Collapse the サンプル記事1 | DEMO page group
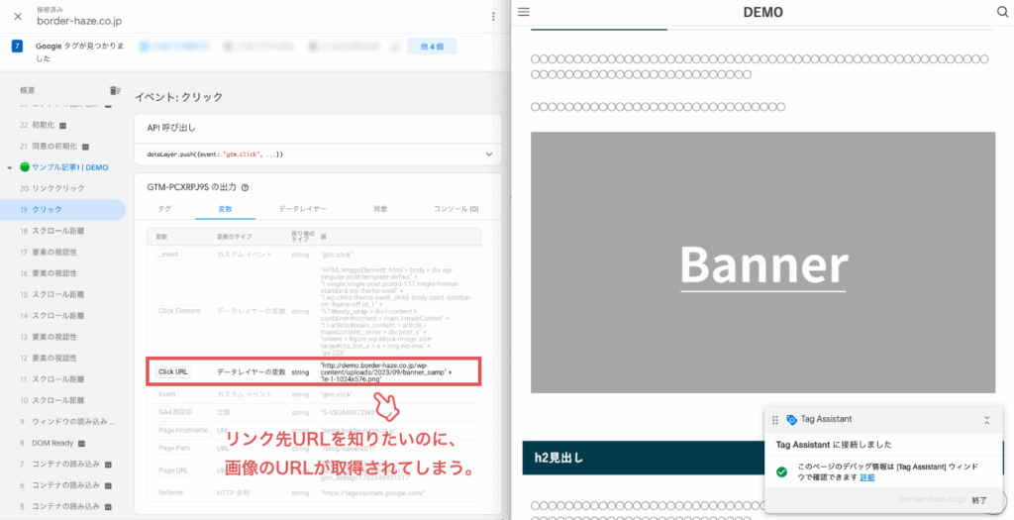The image size is (1014, 520). (9, 167)
